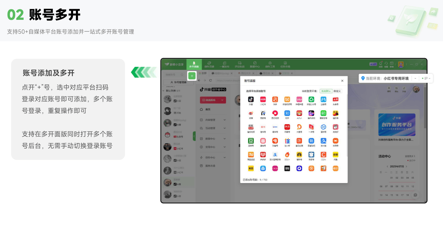Choose the 微博 platform icon
The height and width of the screenshot is (237, 443).
coord(251,113)
